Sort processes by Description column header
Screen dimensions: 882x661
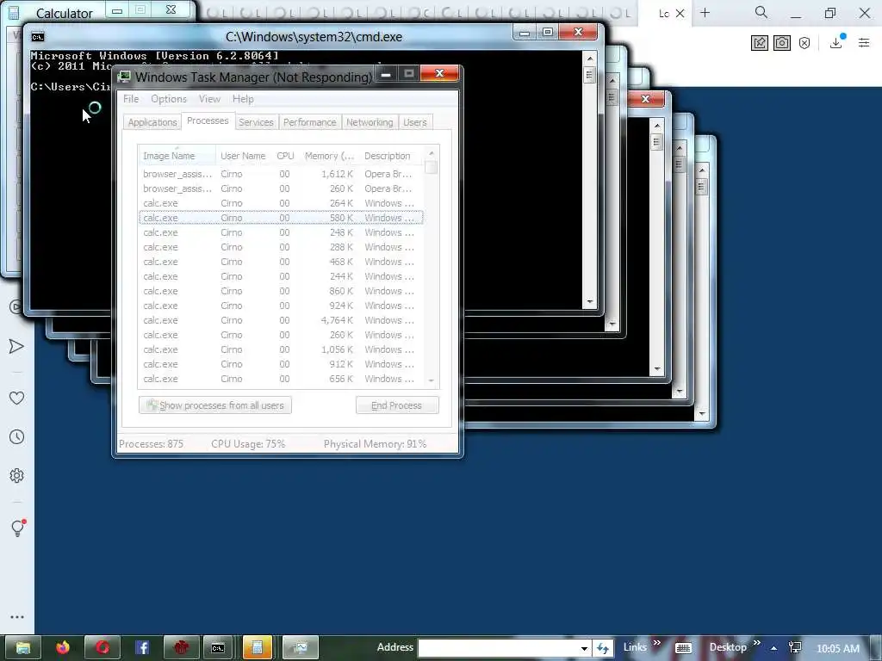pos(392,156)
